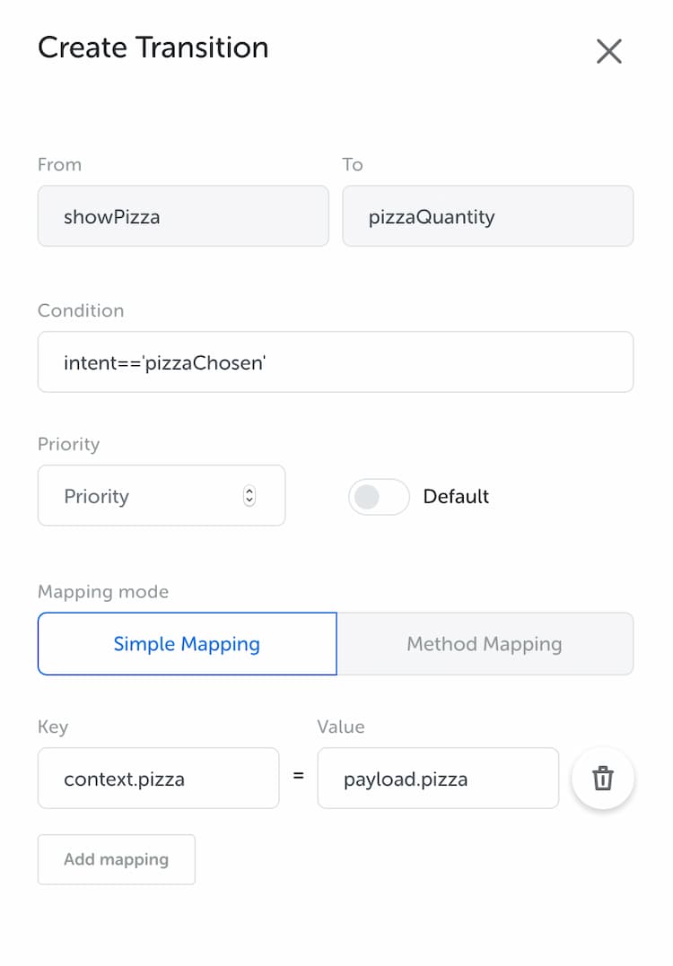The width and height of the screenshot is (673, 966).
Task: Click the Value field containing payload.pizza
Action: click(x=438, y=779)
